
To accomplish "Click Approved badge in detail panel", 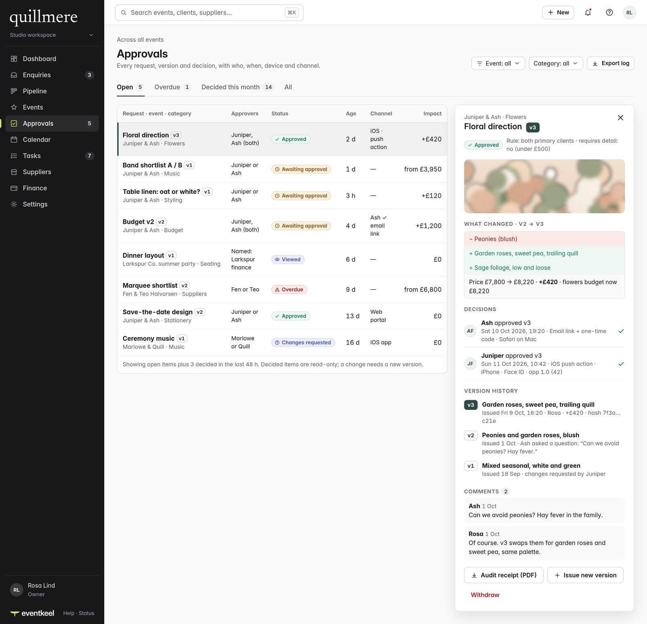I will click(x=483, y=145).
